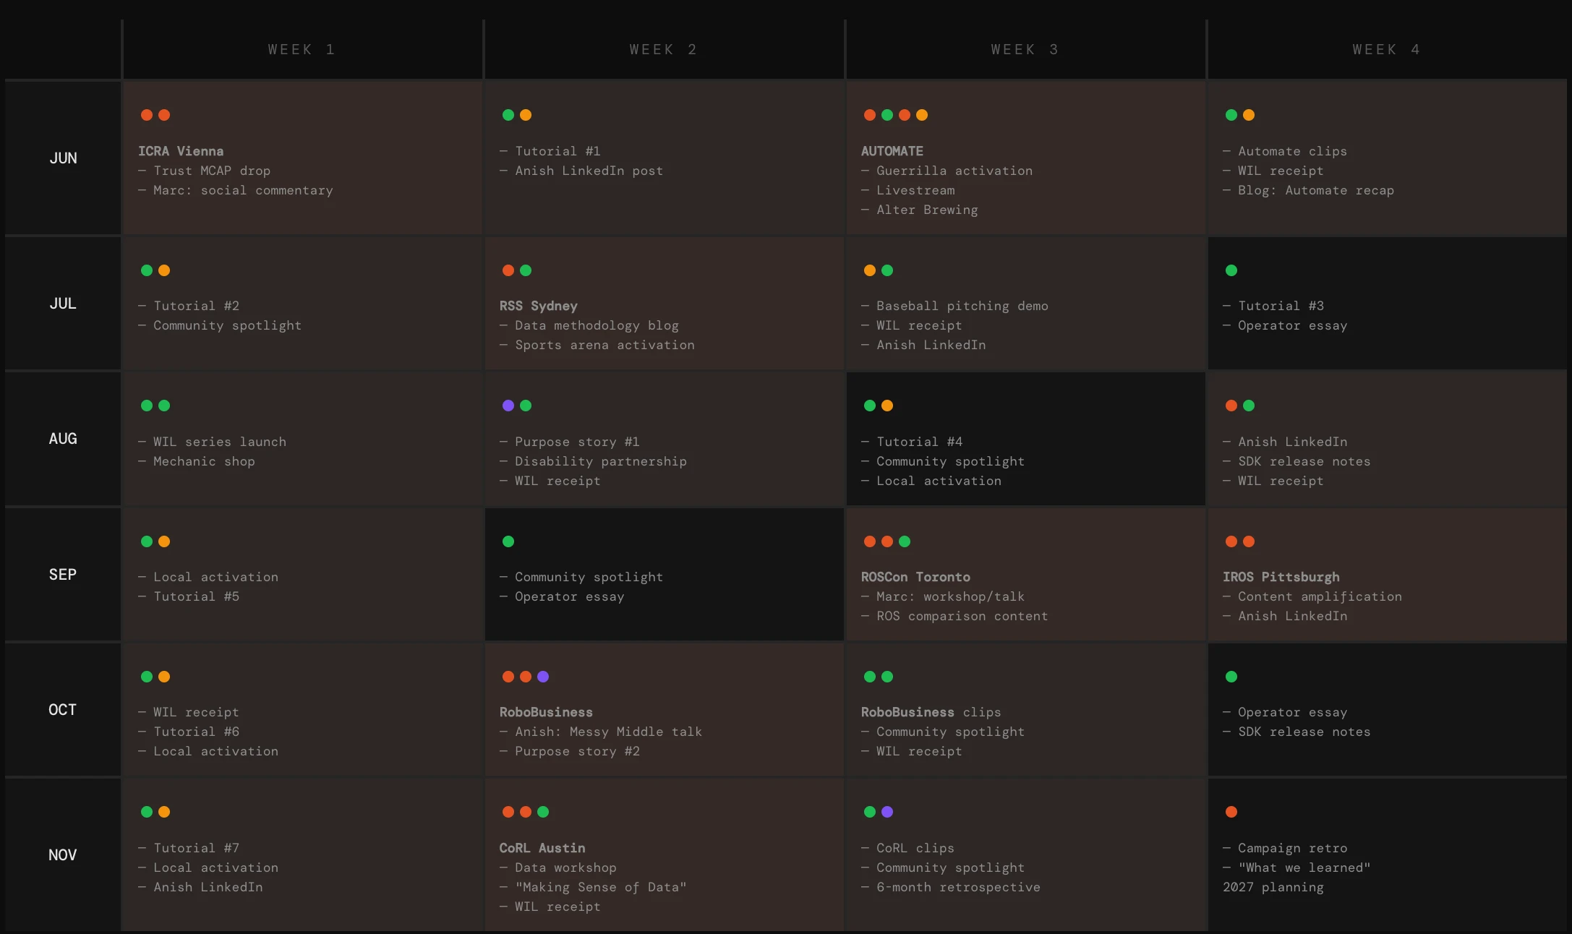Click the WEEK 1 column header
The width and height of the screenshot is (1572, 934).
click(x=302, y=49)
